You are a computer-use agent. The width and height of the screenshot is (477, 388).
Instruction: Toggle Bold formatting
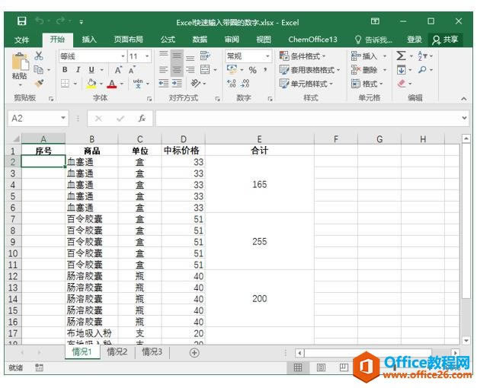(65, 69)
